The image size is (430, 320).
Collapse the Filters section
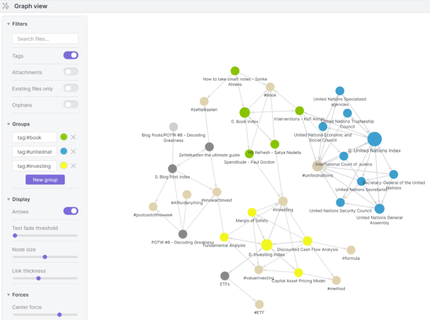[x=8, y=24]
